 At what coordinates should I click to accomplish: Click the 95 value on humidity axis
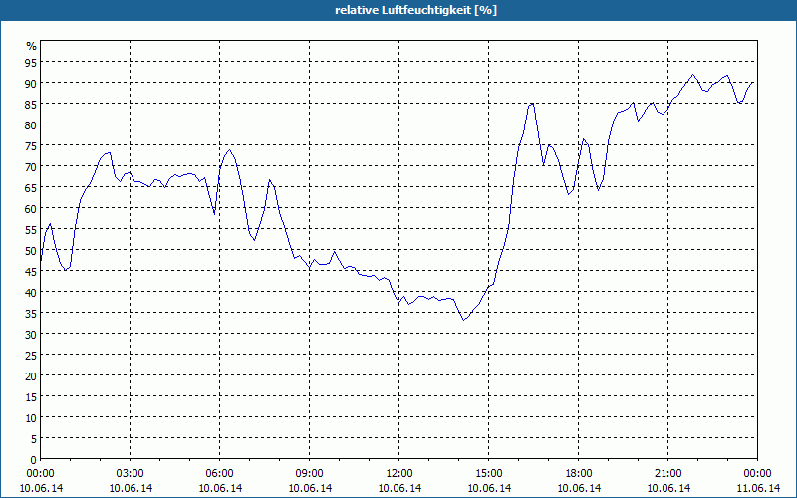[32, 62]
